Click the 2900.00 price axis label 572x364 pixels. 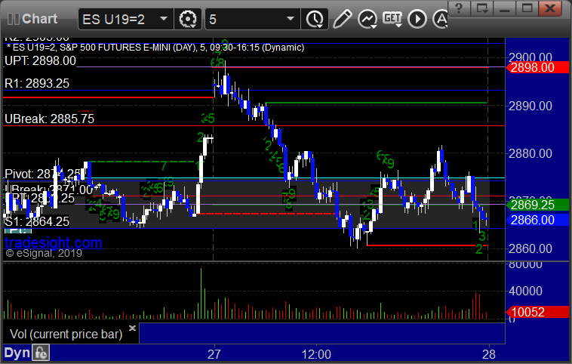click(x=530, y=57)
